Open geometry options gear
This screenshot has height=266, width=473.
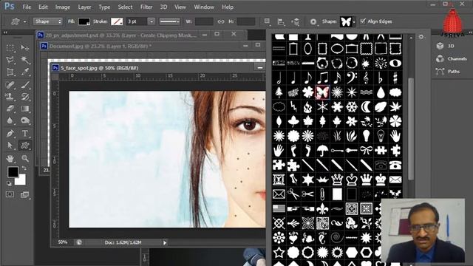point(313,21)
